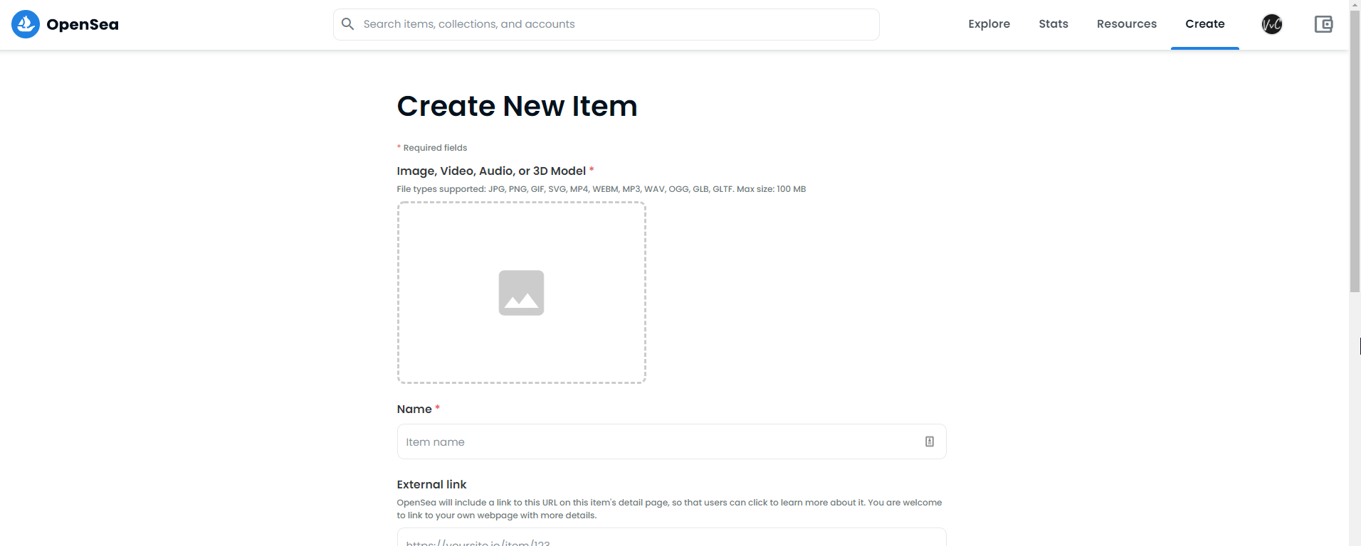The image size is (1361, 546).
Task: Open the Explore menu
Action: click(989, 24)
